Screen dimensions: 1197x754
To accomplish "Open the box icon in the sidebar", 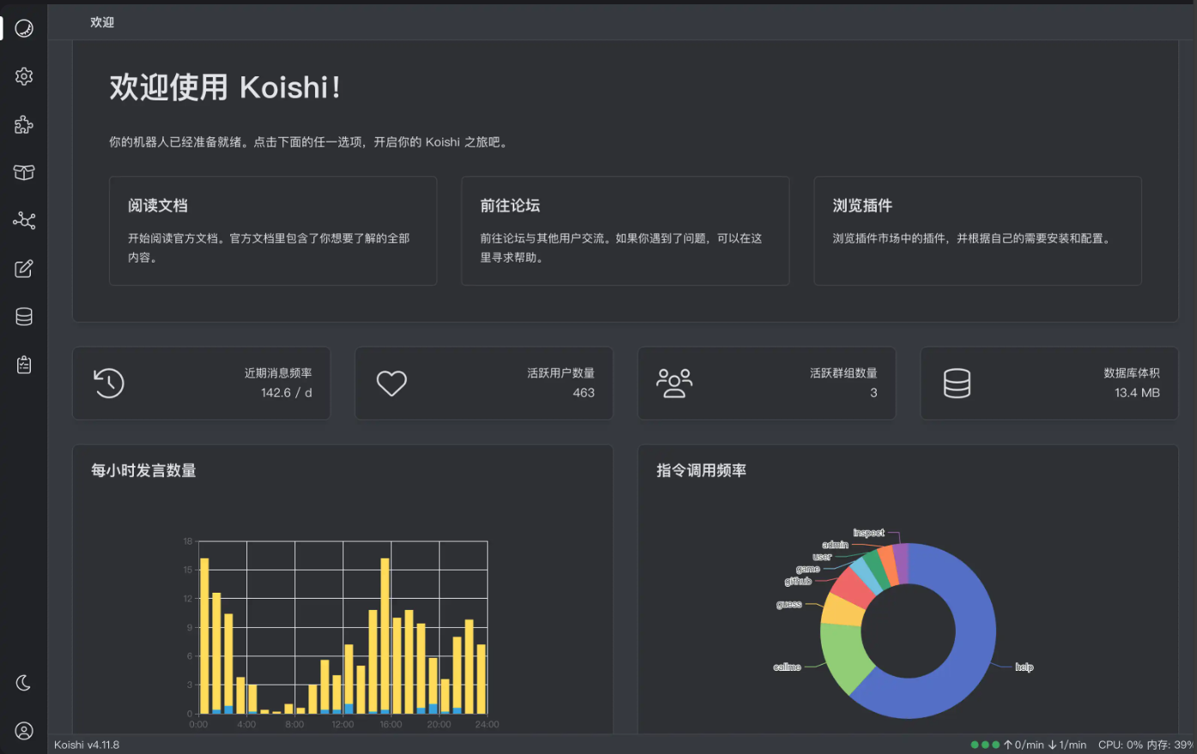I will (x=24, y=172).
